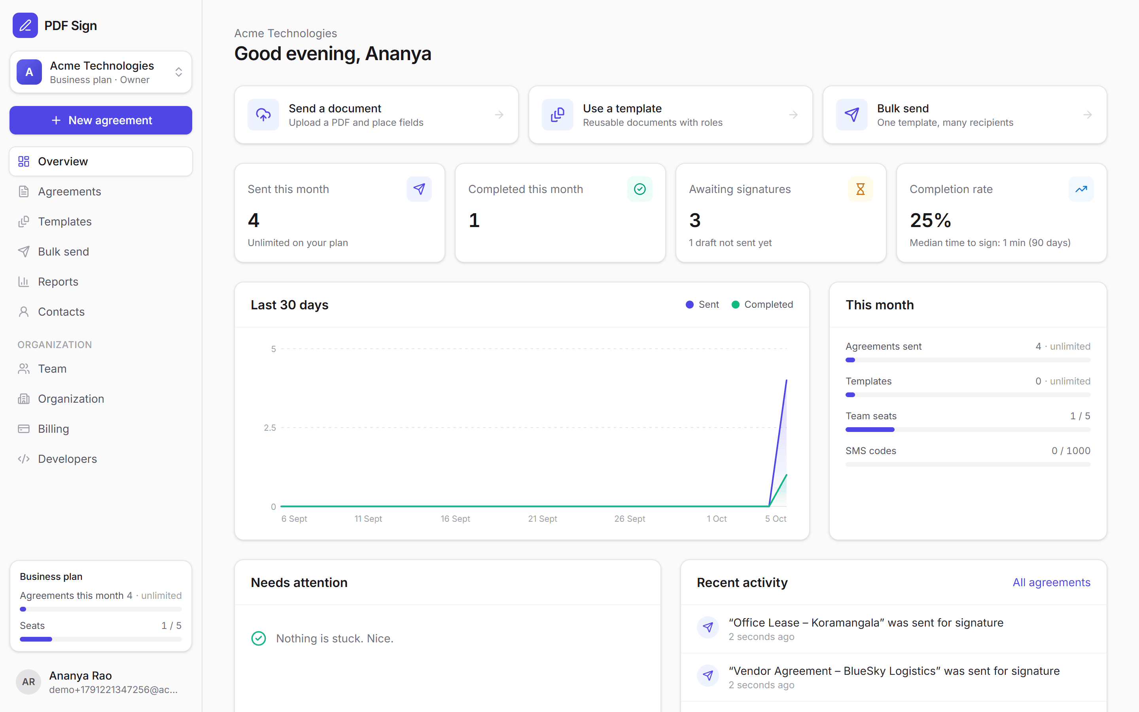Open the sidebar Bulk send page
This screenshot has height=712, width=1139.
click(x=101, y=252)
